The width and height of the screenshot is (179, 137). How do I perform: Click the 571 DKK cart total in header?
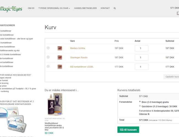click(175, 8)
